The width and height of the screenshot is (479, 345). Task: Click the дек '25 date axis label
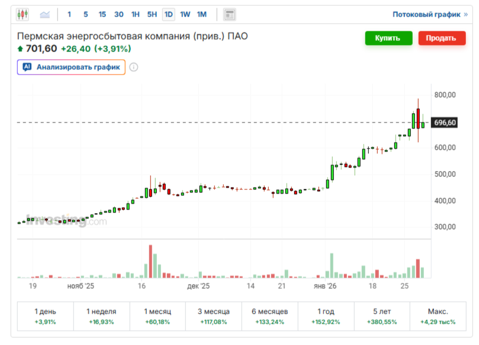tap(198, 286)
